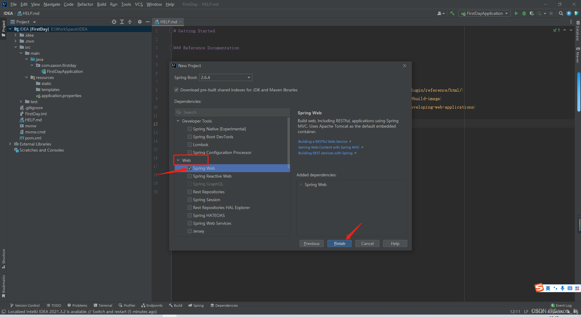Check Spring Native [Experimental]
Image resolution: width=581 pixels, height=317 pixels.
tap(190, 129)
